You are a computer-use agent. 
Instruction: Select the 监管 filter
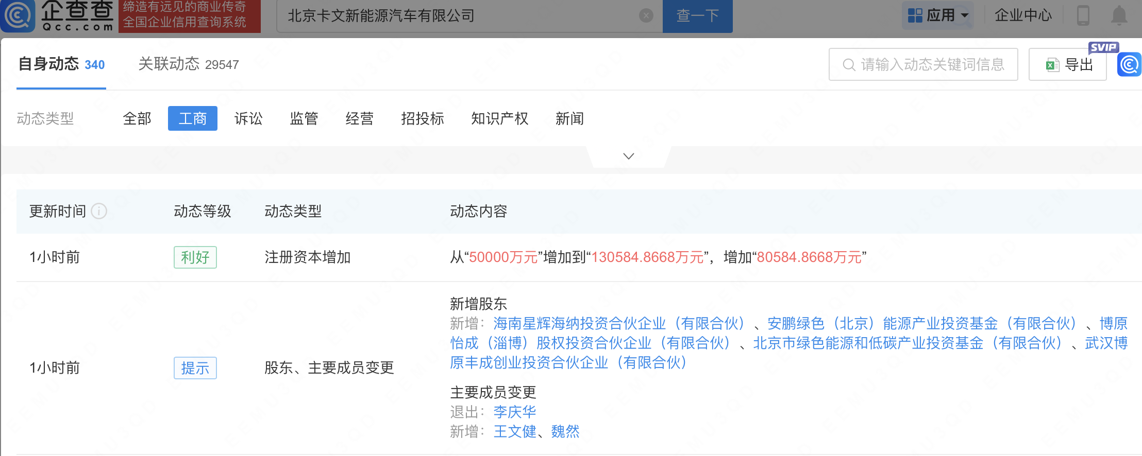304,119
